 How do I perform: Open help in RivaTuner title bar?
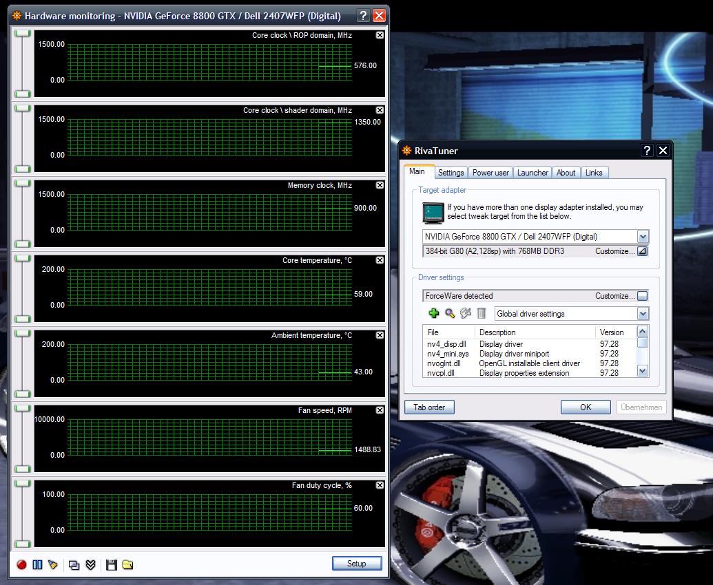(647, 150)
